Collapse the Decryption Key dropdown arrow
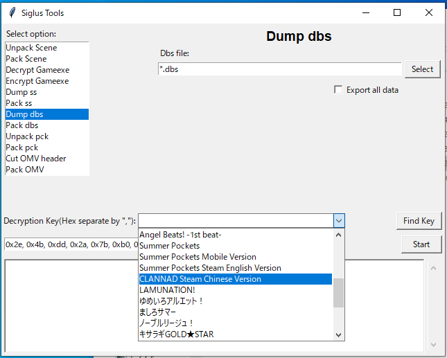The width and height of the screenshot is (447, 358). click(339, 221)
